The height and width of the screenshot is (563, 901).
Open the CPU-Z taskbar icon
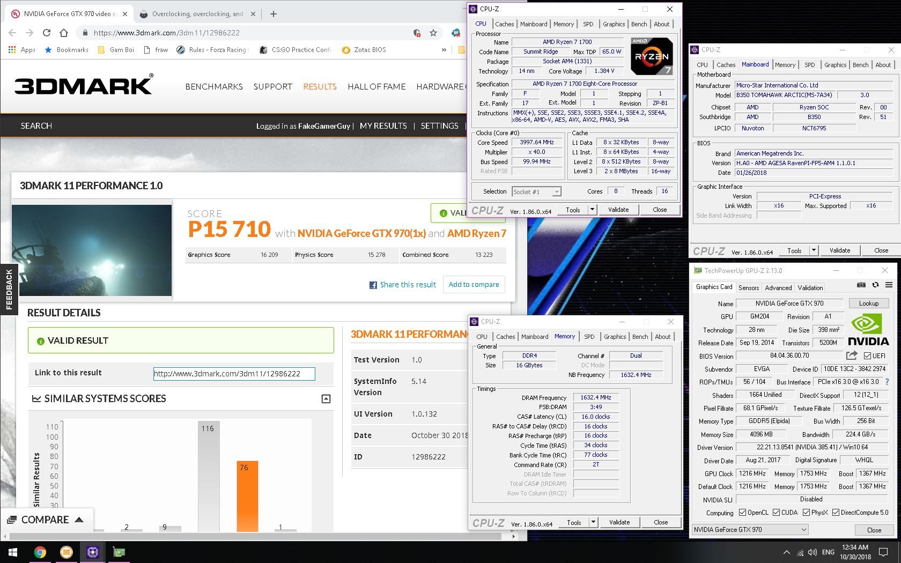[x=93, y=552]
